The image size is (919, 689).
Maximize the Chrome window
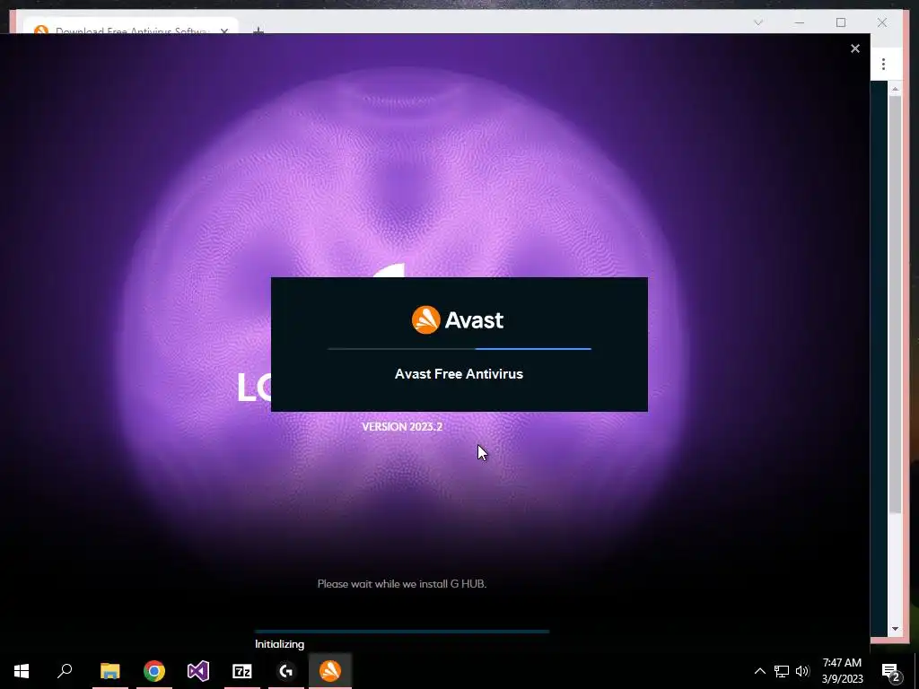(x=841, y=22)
